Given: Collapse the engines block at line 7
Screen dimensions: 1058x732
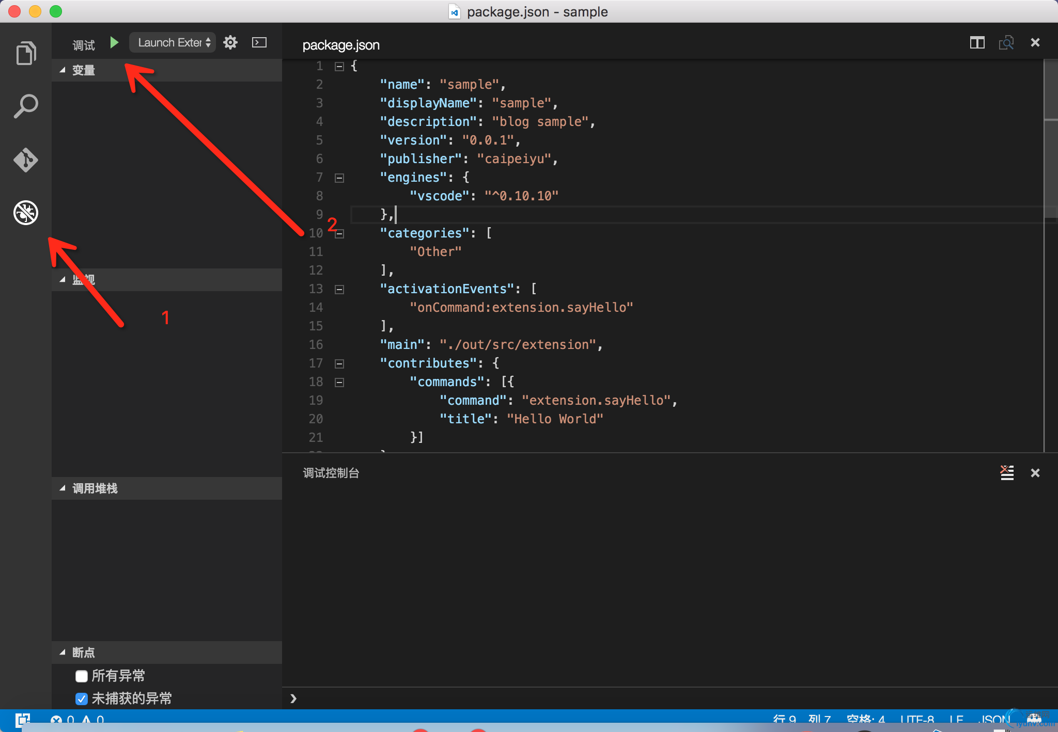Looking at the screenshot, I should point(339,178).
